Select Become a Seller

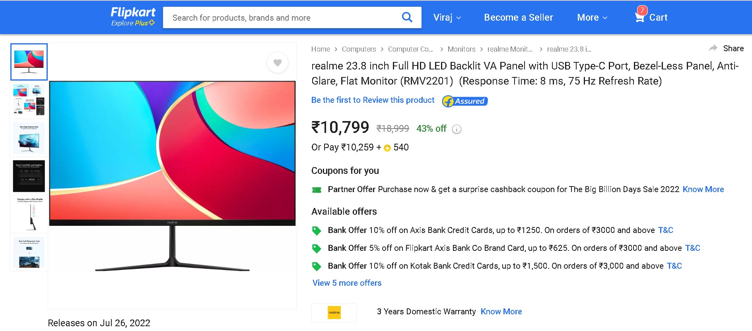518,17
